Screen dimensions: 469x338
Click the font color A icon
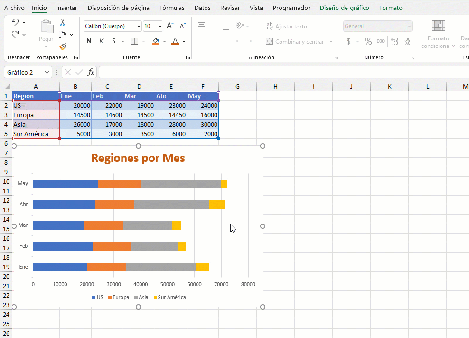pyautogui.click(x=175, y=41)
